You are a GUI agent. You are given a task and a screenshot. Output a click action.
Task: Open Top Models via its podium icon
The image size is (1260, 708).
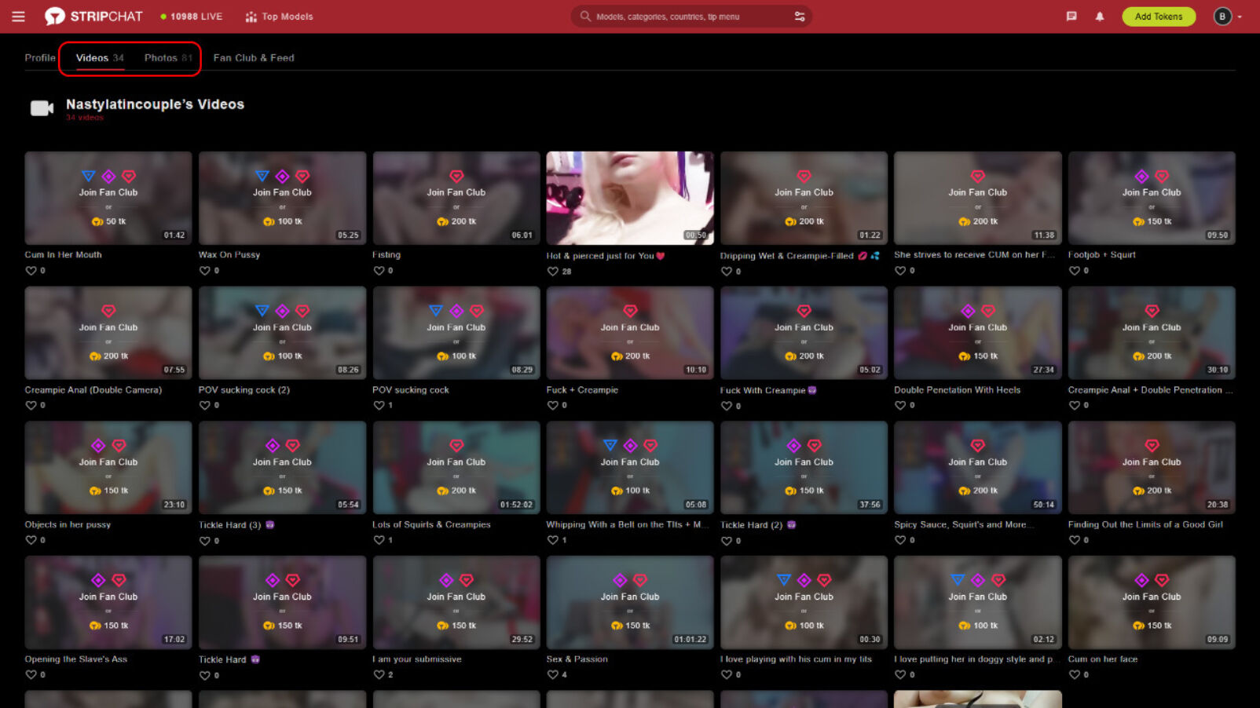coord(250,16)
